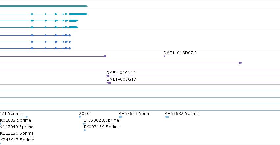Select the DME1-018D07.F feature label

point(180,53)
